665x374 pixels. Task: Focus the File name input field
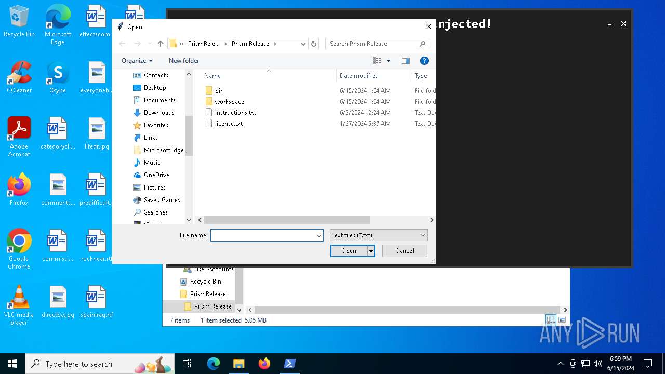tap(262, 235)
